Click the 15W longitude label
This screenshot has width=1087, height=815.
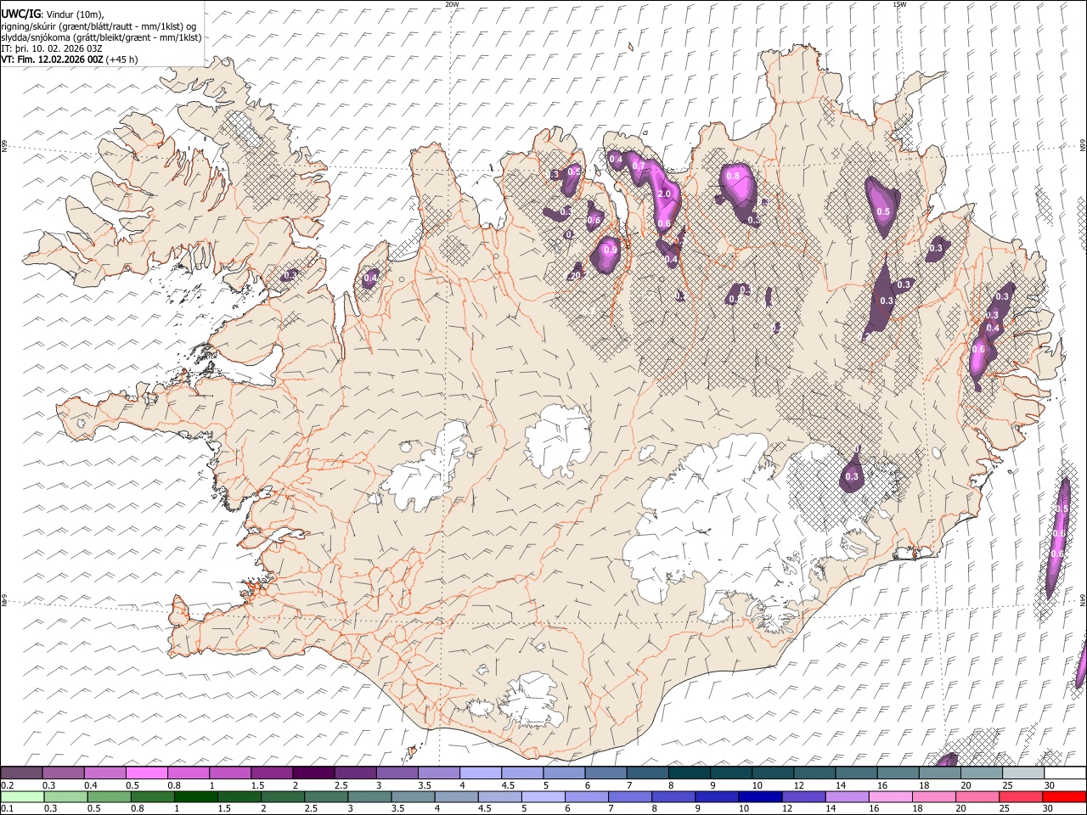(899, 4)
